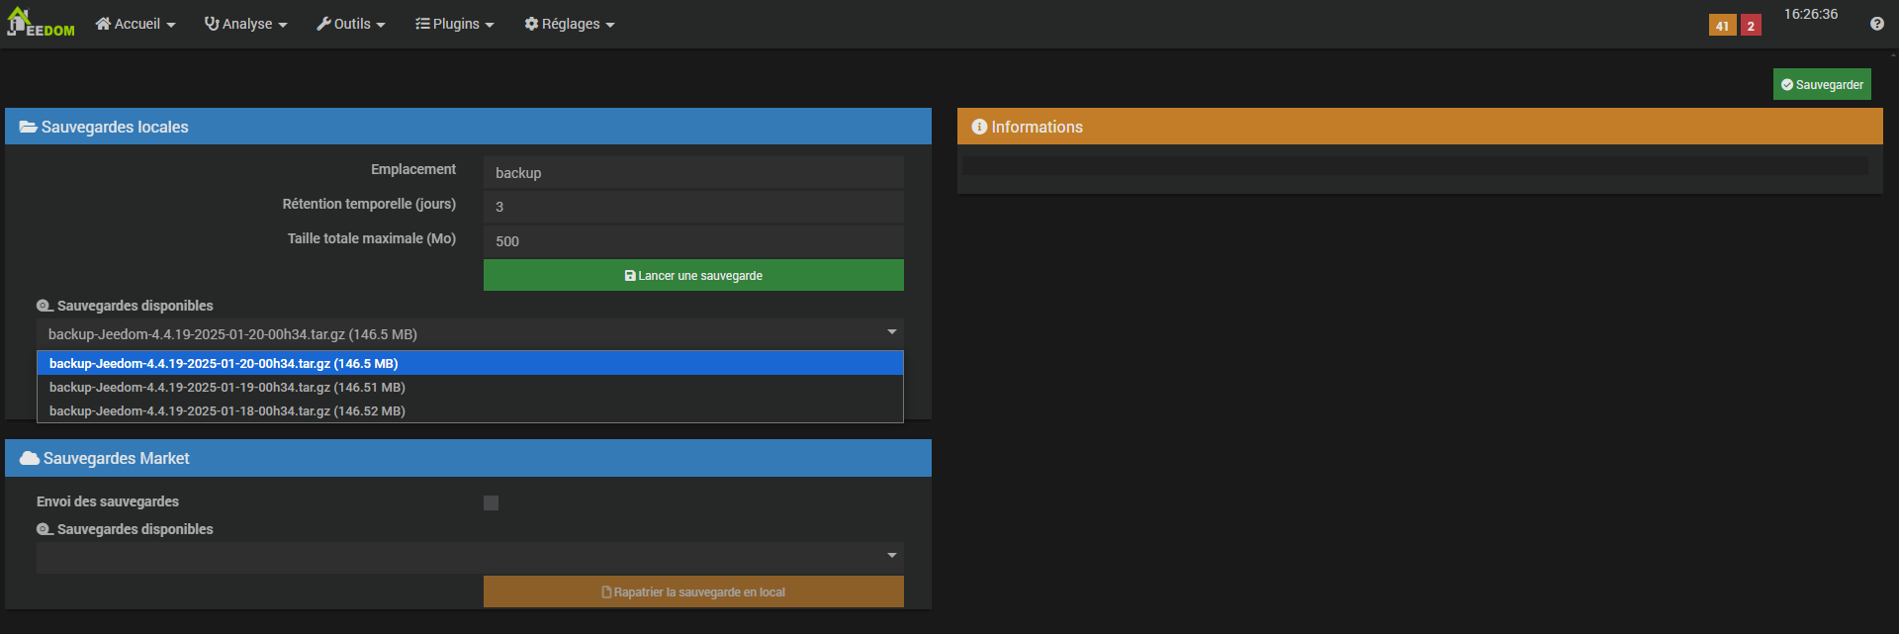This screenshot has width=1899, height=634.
Task: Open the help question mark icon
Action: (x=1876, y=24)
